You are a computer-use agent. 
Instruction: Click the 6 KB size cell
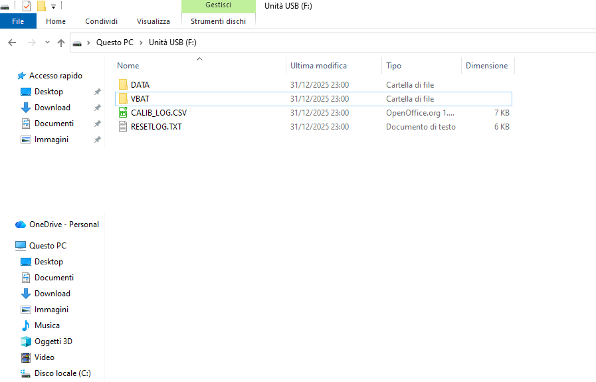[x=502, y=127]
